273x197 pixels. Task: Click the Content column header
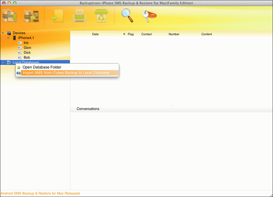pyautogui.click(x=207, y=34)
